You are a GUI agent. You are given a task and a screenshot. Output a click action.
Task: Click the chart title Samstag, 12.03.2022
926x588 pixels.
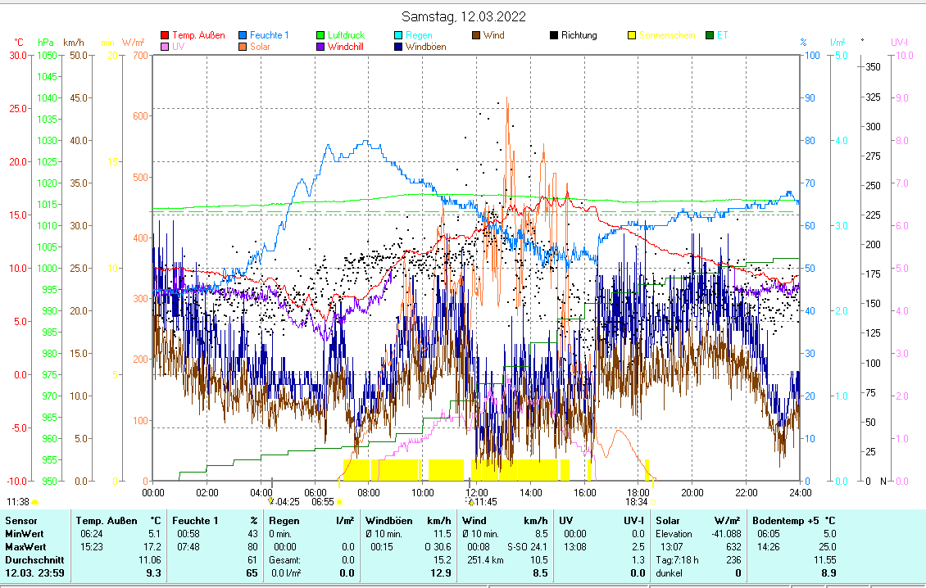[x=463, y=16]
